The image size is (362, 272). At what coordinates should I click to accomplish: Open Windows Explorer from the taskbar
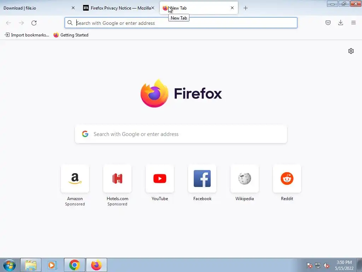tap(31, 265)
